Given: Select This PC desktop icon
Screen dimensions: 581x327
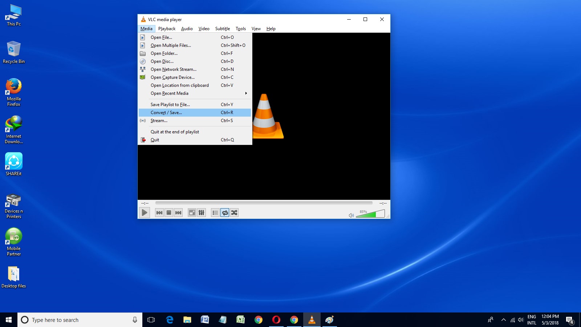Looking at the screenshot, I should click(14, 15).
